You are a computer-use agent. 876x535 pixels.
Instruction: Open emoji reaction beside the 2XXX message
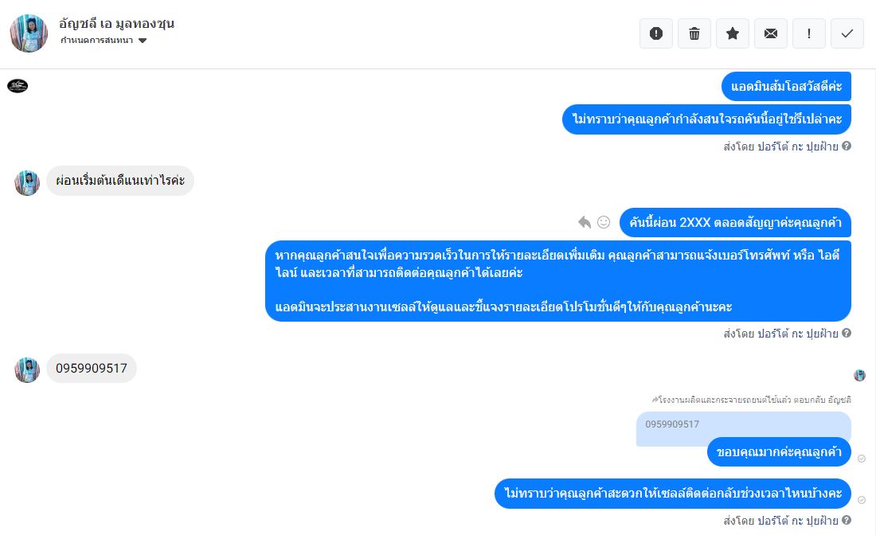[x=604, y=222]
